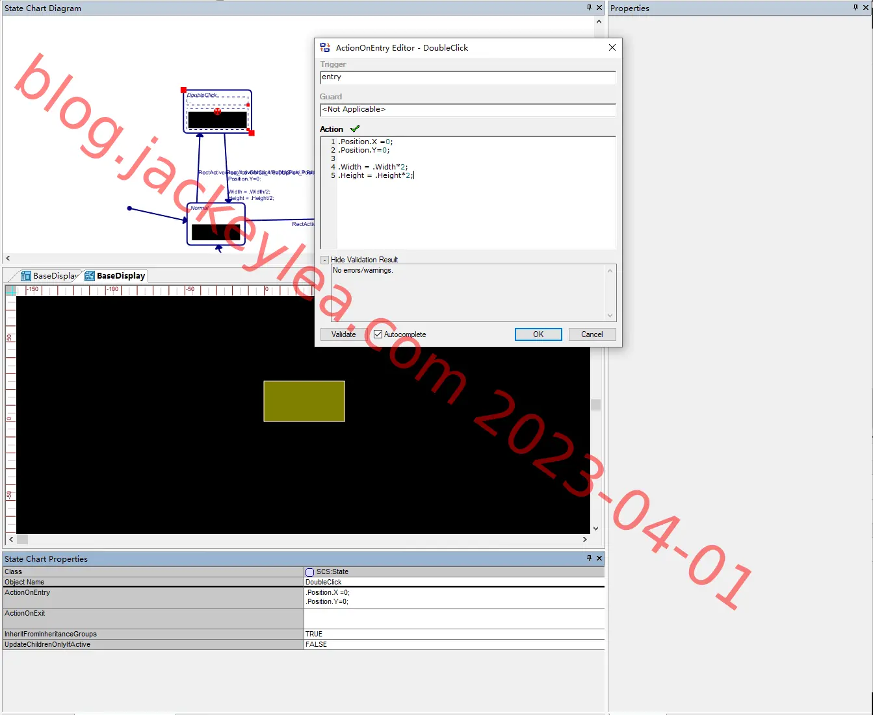Click the Guard field showing Not Applicable
The image size is (873, 715).
[468, 110]
